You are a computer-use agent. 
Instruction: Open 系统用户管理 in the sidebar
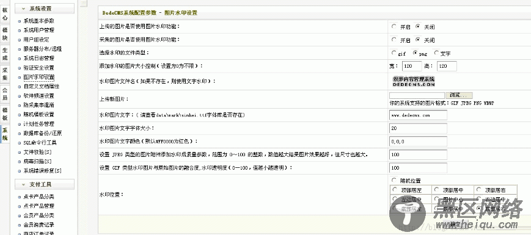(38, 30)
